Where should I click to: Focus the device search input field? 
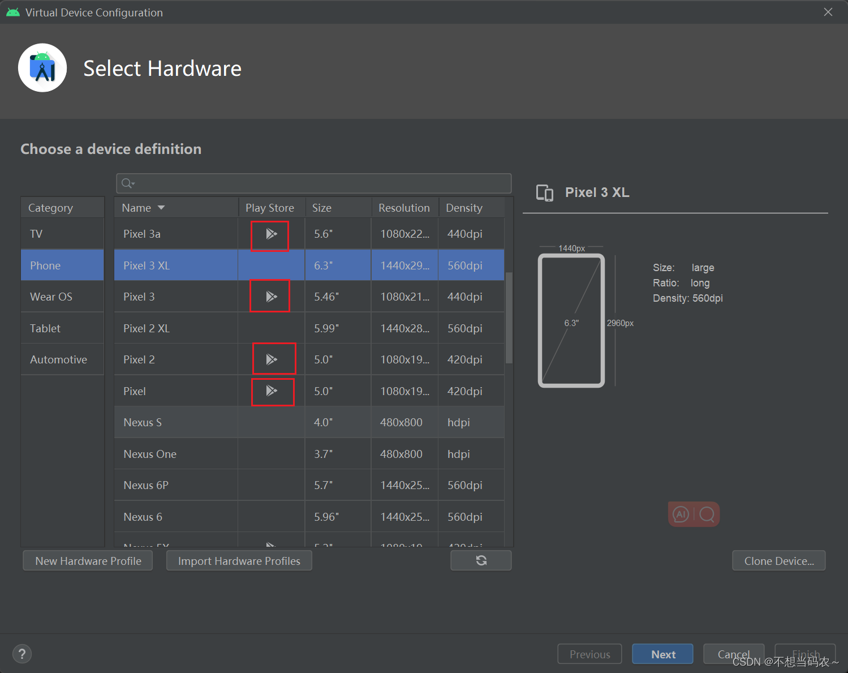coord(314,183)
